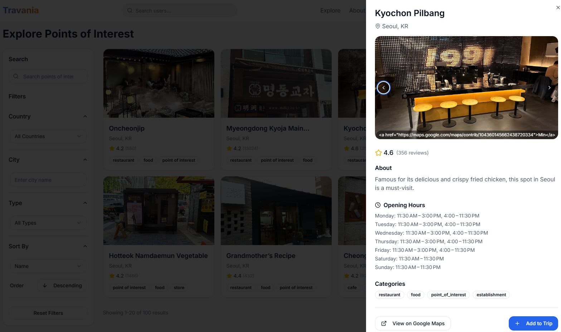Click the clock icon beside Opening Hours
The width and height of the screenshot is (561, 332).
click(378, 205)
